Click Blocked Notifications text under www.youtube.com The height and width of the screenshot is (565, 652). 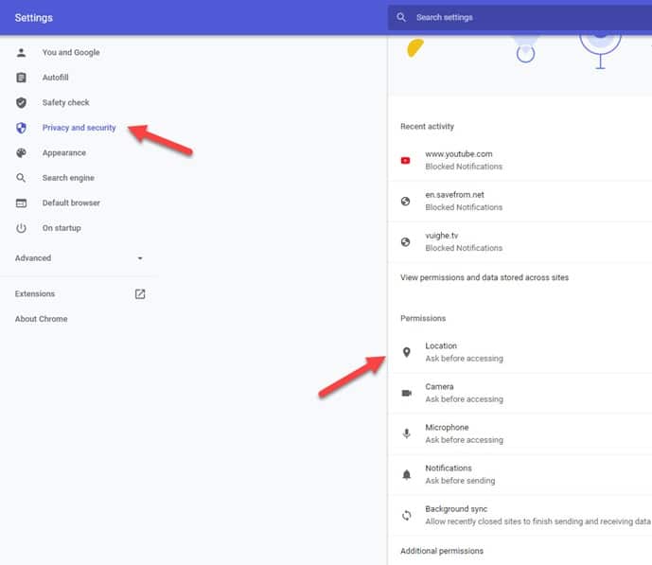pos(464,167)
